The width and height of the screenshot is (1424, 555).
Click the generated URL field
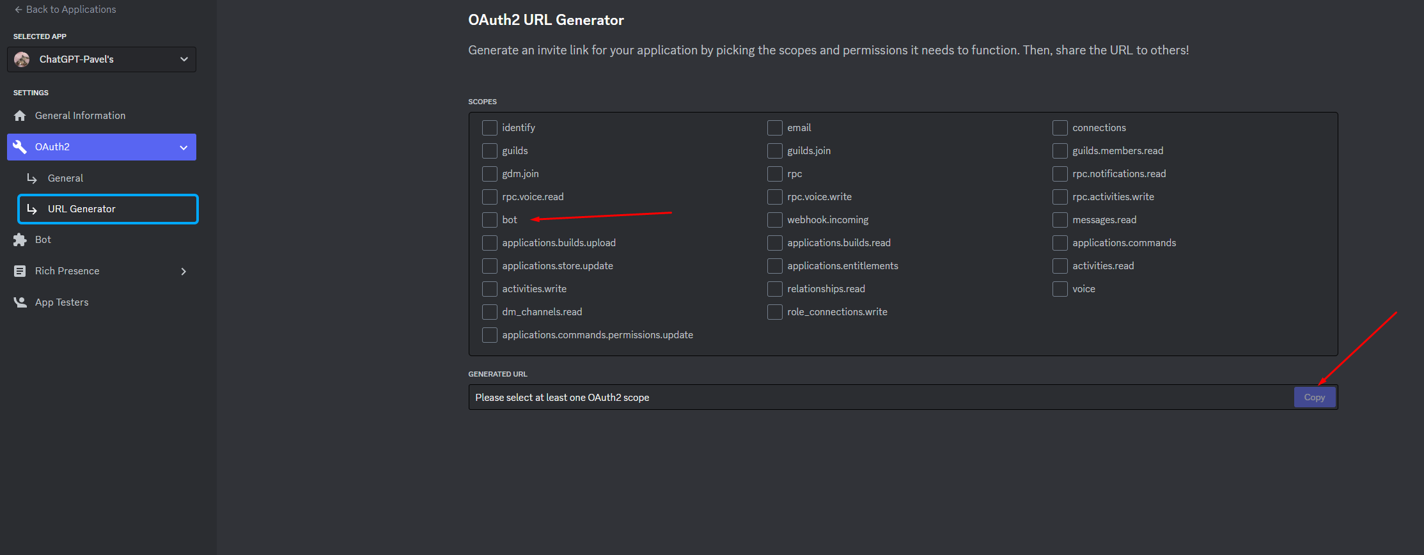(831, 396)
